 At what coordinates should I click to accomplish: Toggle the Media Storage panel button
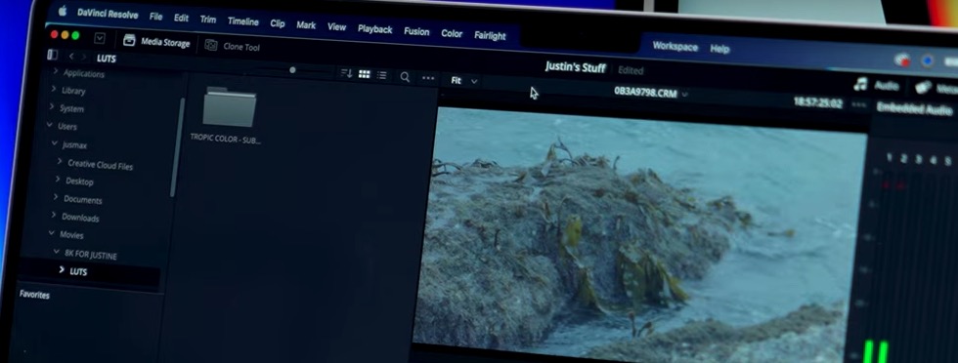(156, 42)
